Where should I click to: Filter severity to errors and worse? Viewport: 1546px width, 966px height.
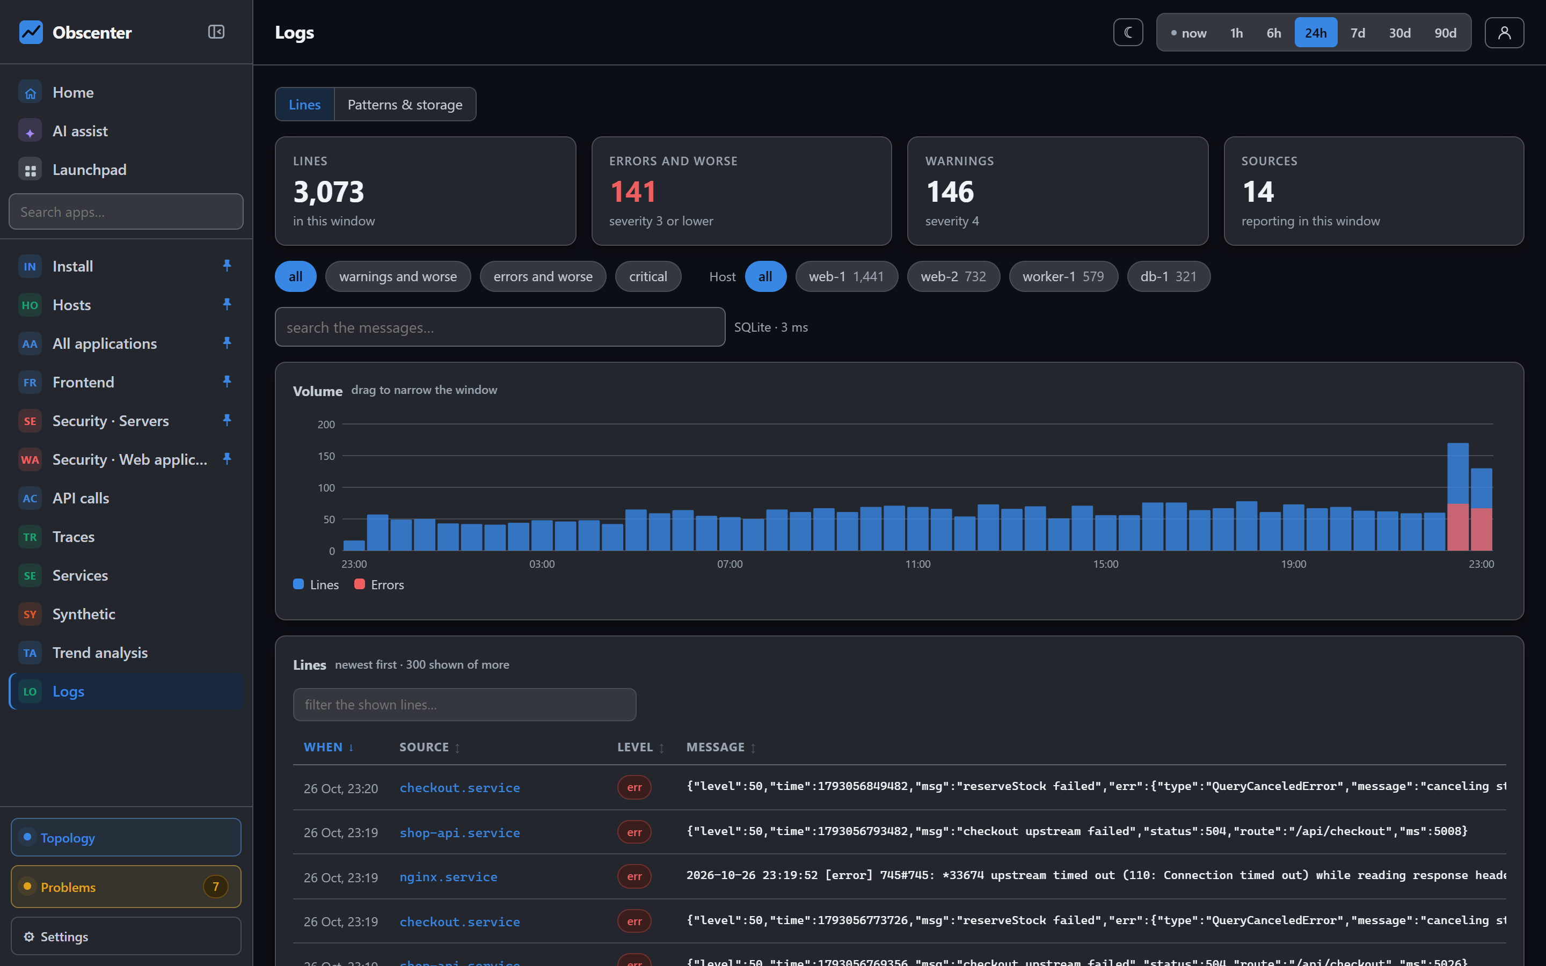543,276
